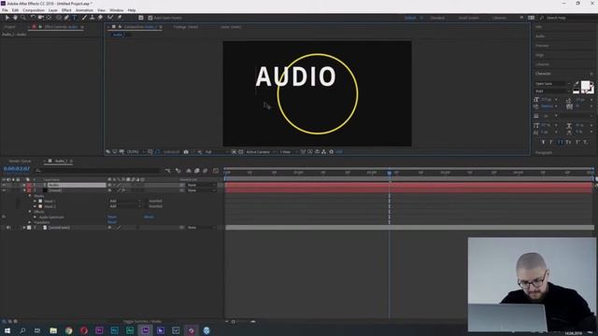This screenshot has height=336, width=598.
Task: Expand Mask 2 properties
Action: click(36, 206)
